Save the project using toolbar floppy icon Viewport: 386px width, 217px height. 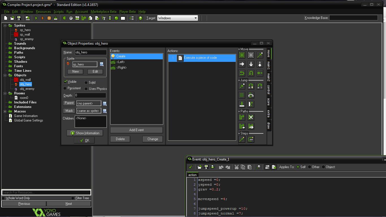[19, 18]
